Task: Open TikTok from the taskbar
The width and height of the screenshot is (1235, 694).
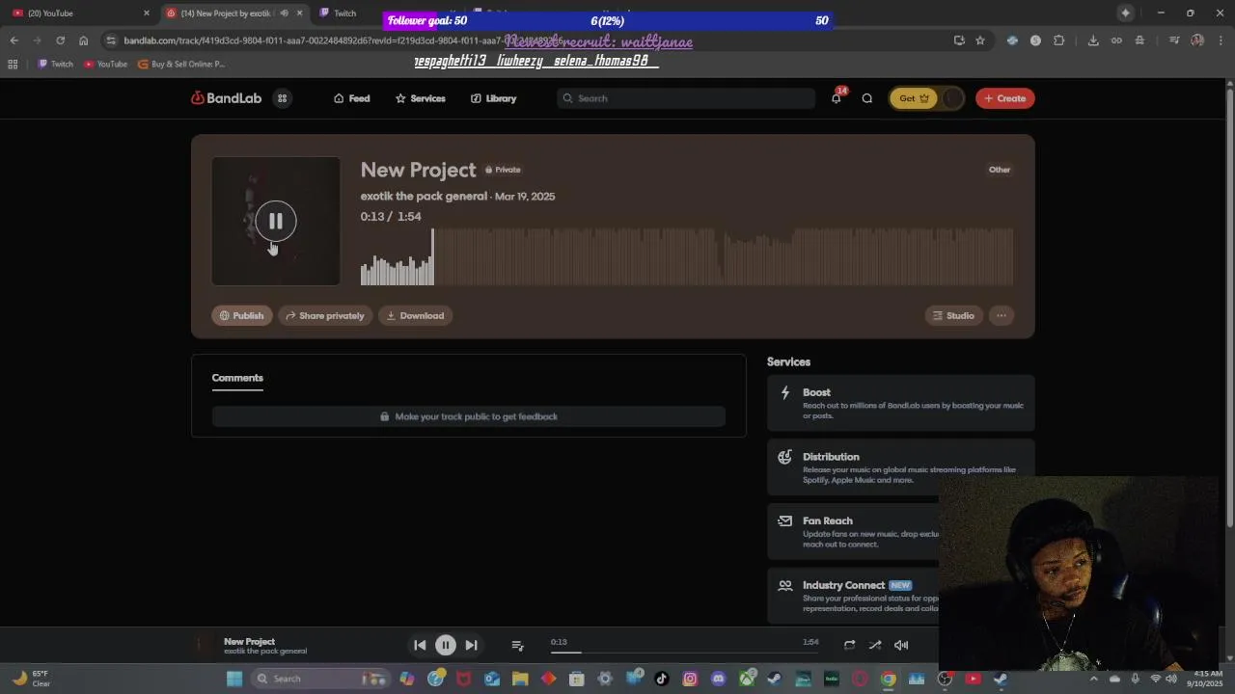Action: tap(662, 679)
